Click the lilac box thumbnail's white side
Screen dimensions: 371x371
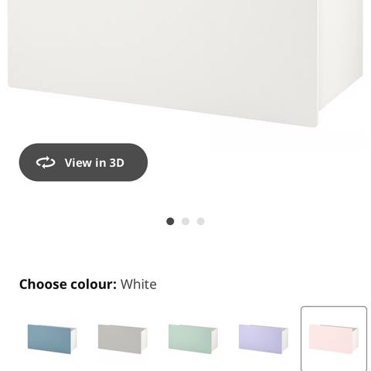click(x=284, y=339)
